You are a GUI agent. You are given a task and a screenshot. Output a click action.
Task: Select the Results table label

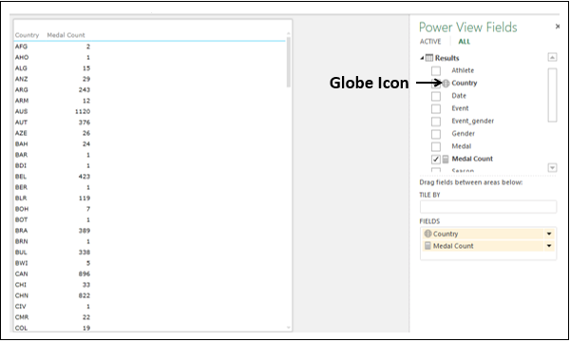pos(446,58)
